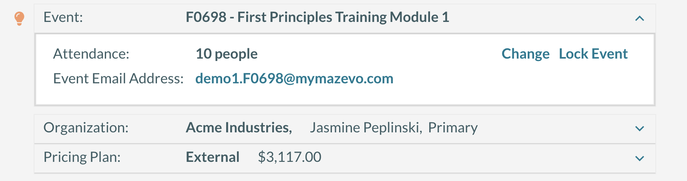Click the Lock Event link
Screen dimensions: 687x181
click(593, 54)
